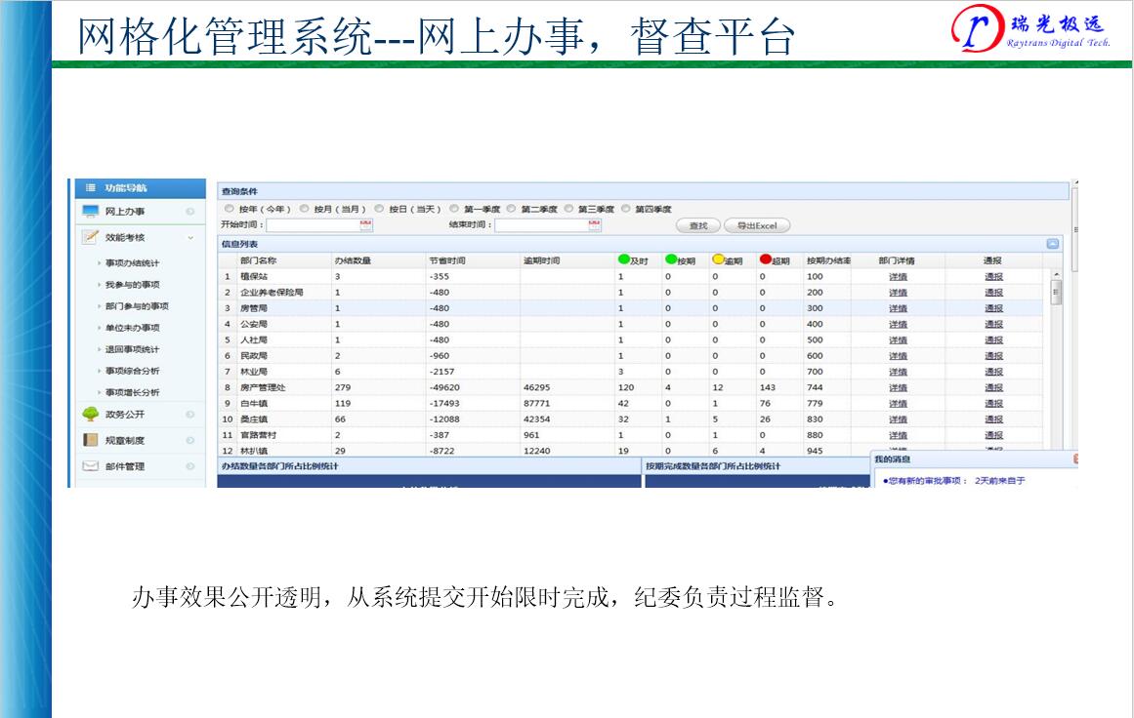This screenshot has width=1134, height=718.
Task: Click the table's vertical scrollbar thumb
Action: tap(1056, 292)
